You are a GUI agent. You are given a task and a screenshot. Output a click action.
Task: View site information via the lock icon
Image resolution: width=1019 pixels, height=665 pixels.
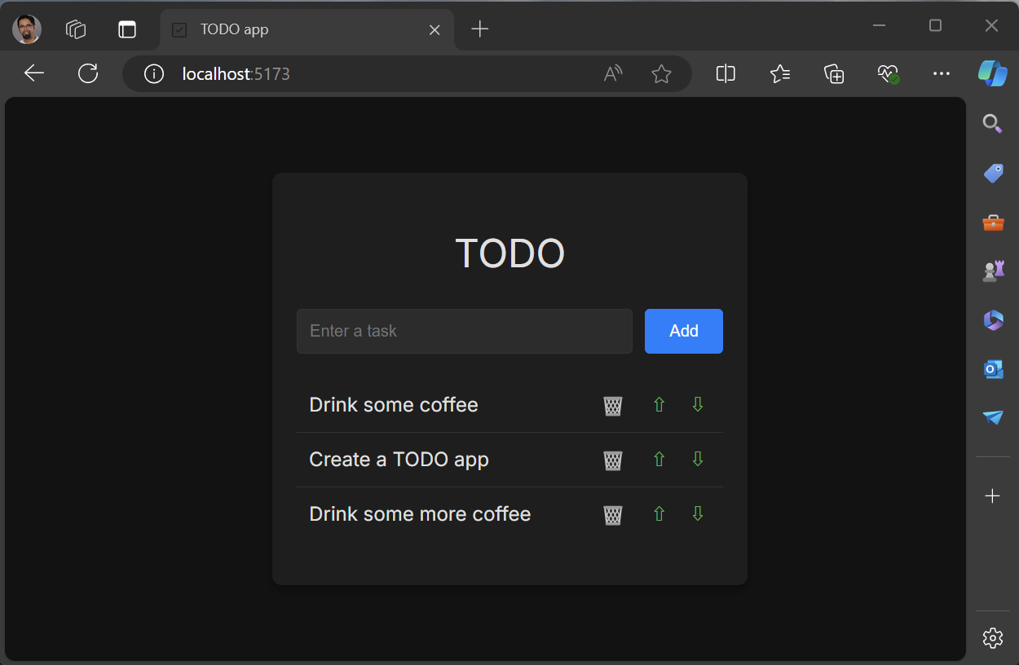pyautogui.click(x=153, y=73)
